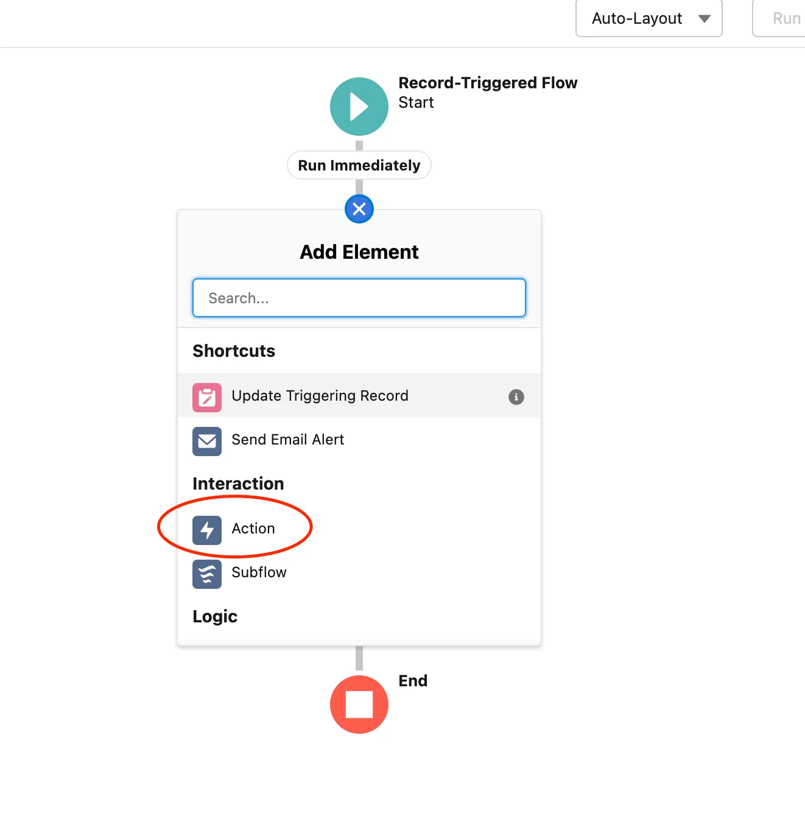Focus the Search elements input field

(x=359, y=298)
